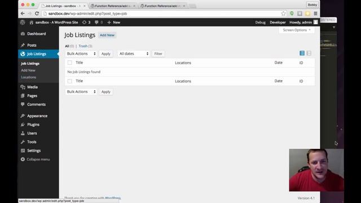
Task: Click the "No Job Listings found" text
Action: coord(84,72)
